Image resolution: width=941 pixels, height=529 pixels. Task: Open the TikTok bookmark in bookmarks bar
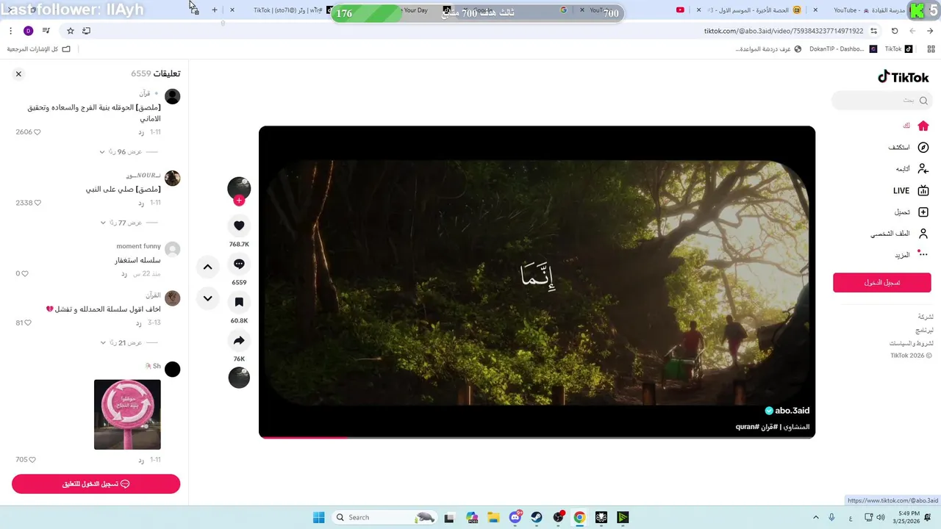[x=898, y=49]
